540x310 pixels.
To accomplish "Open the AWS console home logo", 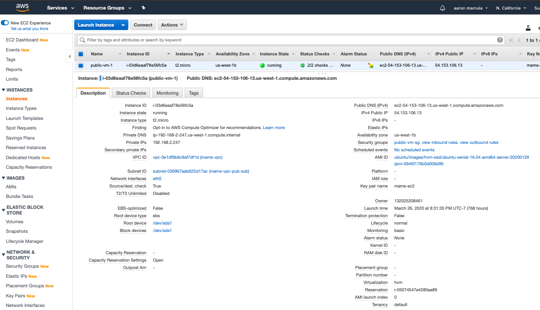I will [x=22, y=7].
